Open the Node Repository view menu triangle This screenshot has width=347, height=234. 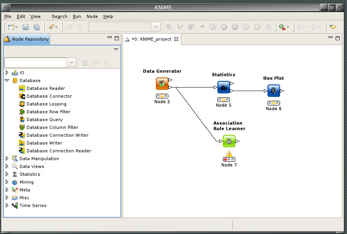click(x=116, y=50)
